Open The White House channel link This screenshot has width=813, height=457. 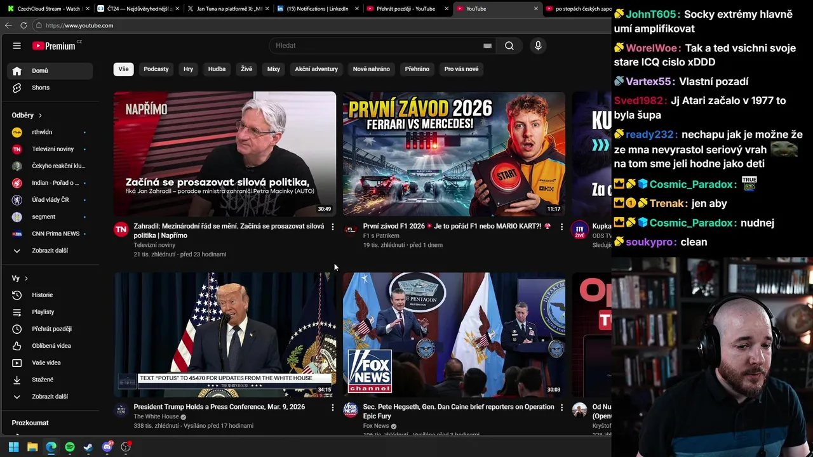point(156,417)
